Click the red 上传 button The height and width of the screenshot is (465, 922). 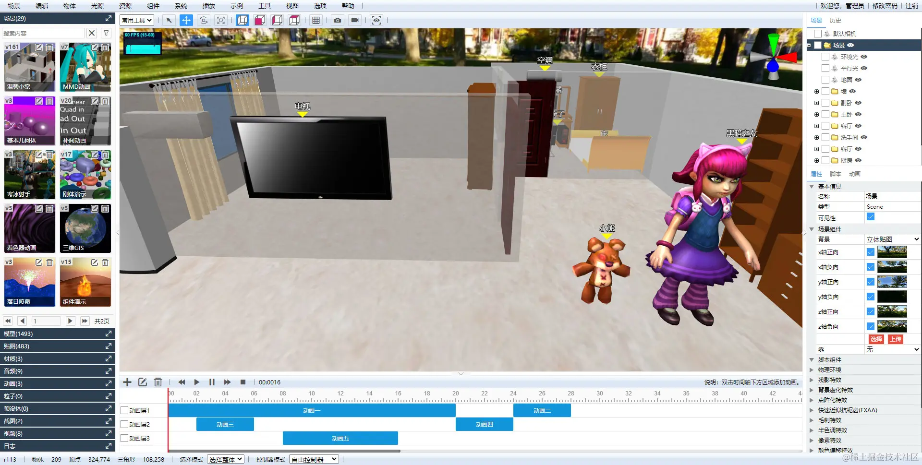tap(896, 339)
